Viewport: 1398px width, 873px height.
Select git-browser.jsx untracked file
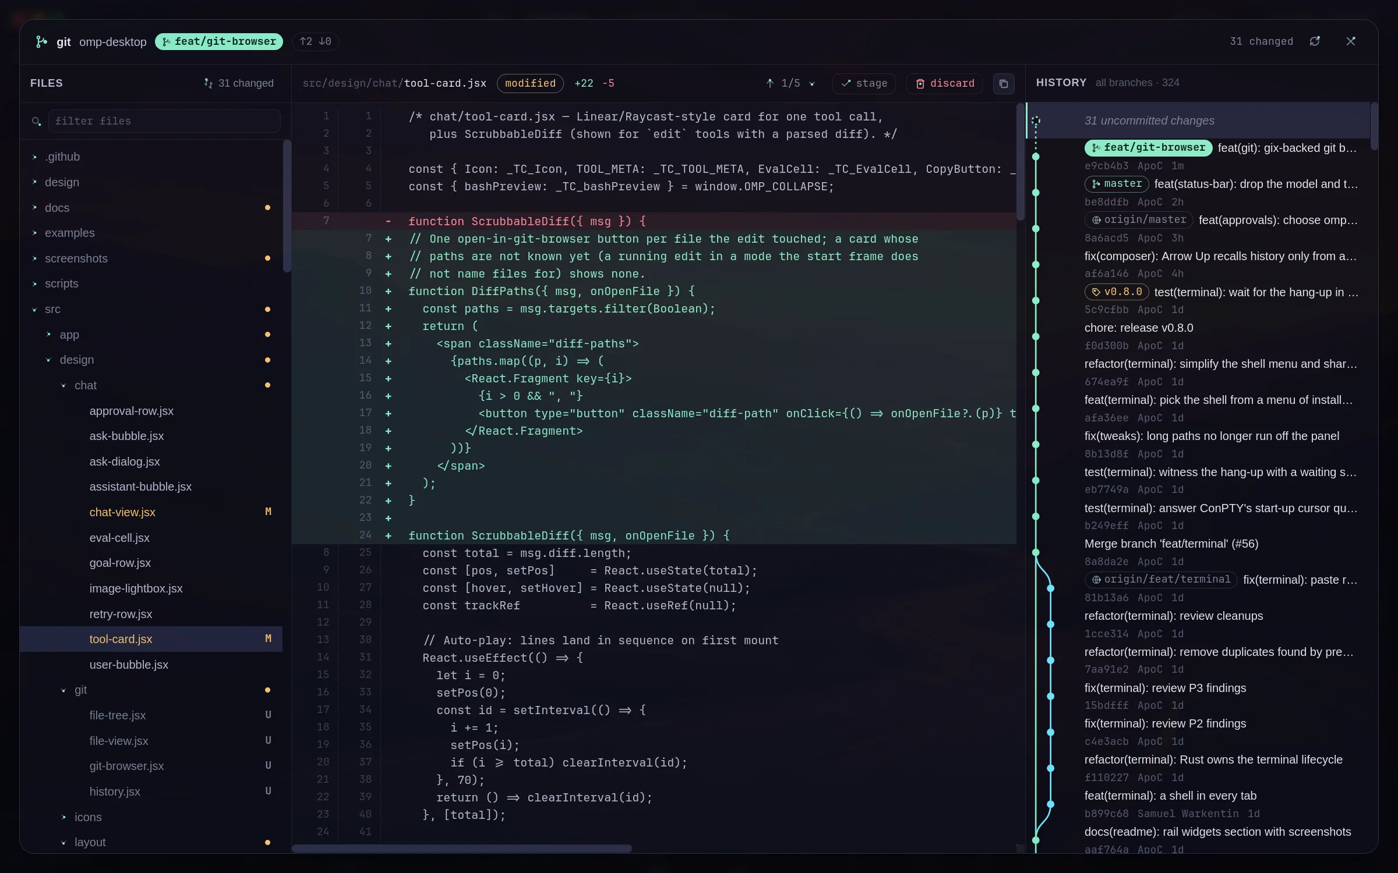pyautogui.click(x=151, y=766)
